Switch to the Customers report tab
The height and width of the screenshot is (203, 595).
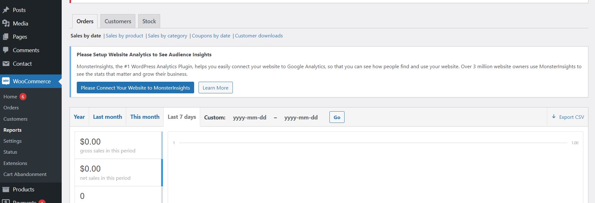pos(118,21)
